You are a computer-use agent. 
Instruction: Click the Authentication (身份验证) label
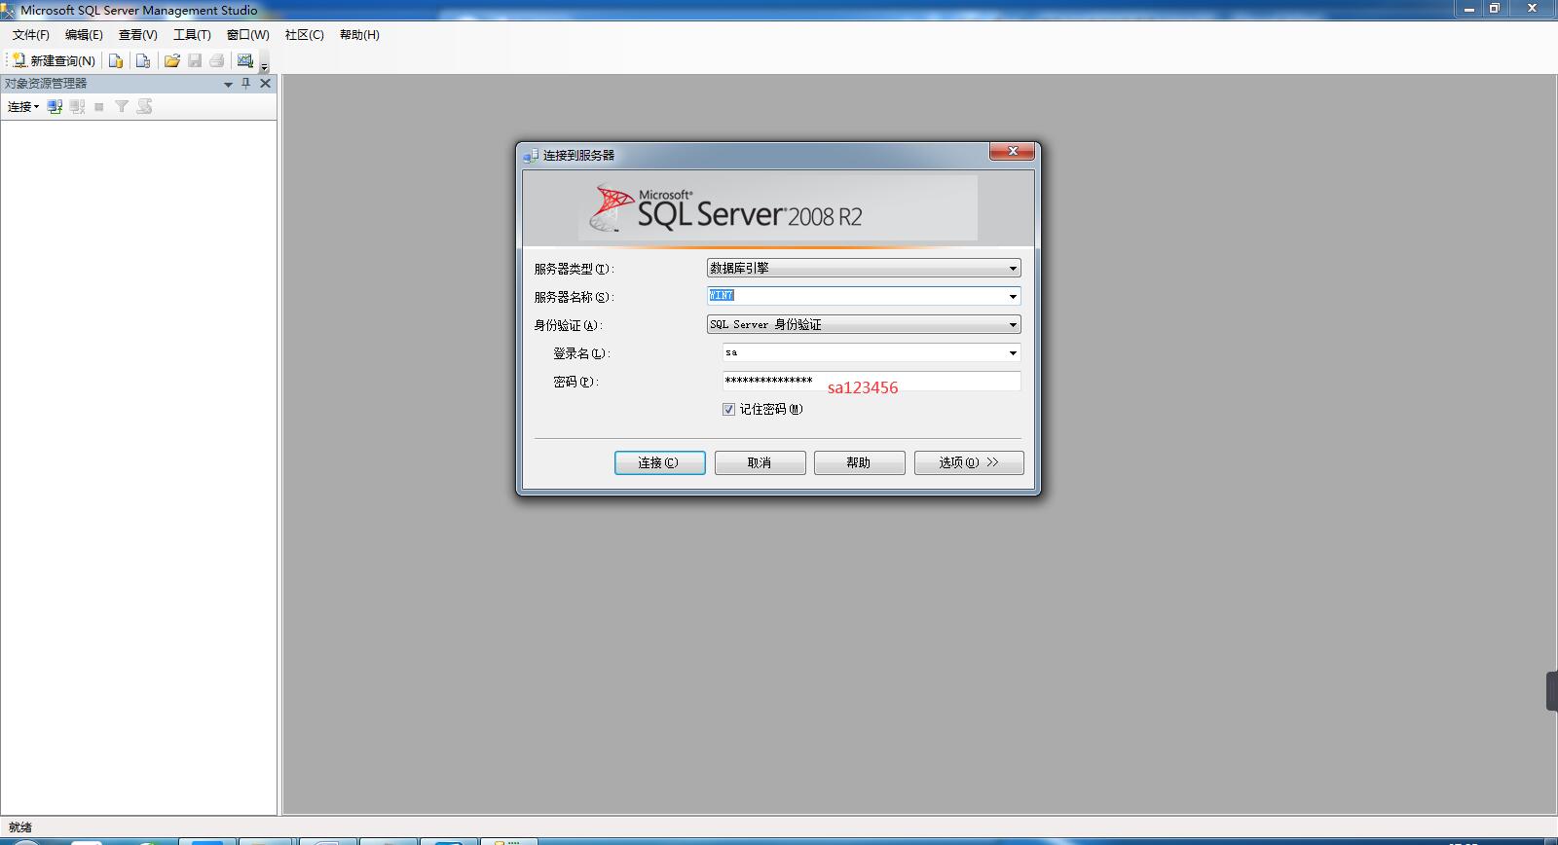point(568,325)
